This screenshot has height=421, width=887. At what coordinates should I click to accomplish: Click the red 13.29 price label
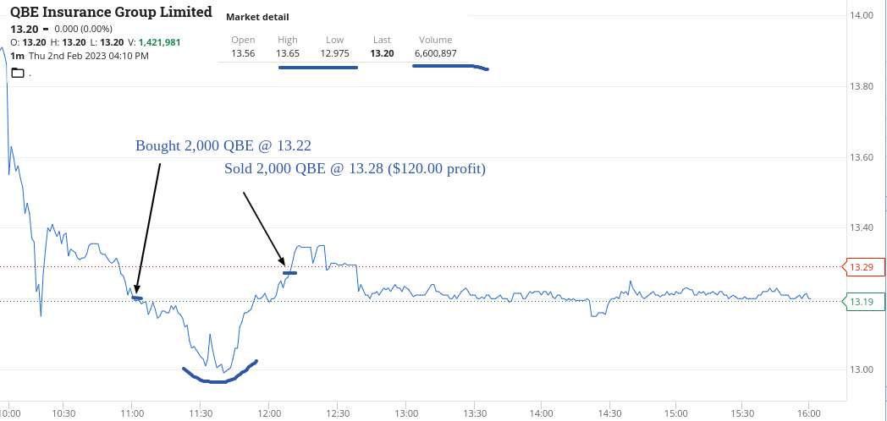click(863, 267)
